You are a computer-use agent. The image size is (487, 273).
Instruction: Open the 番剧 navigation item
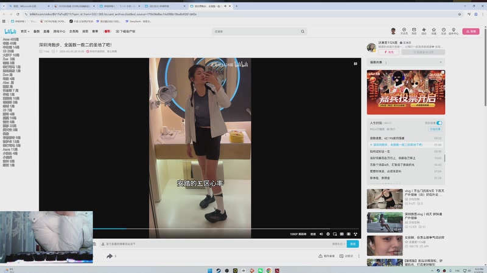pyautogui.click(x=37, y=32)
